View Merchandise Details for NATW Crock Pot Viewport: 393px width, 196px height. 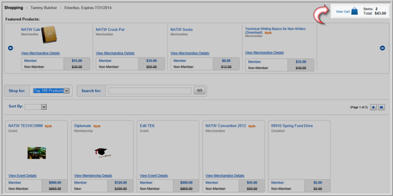[x=115, y=53]
